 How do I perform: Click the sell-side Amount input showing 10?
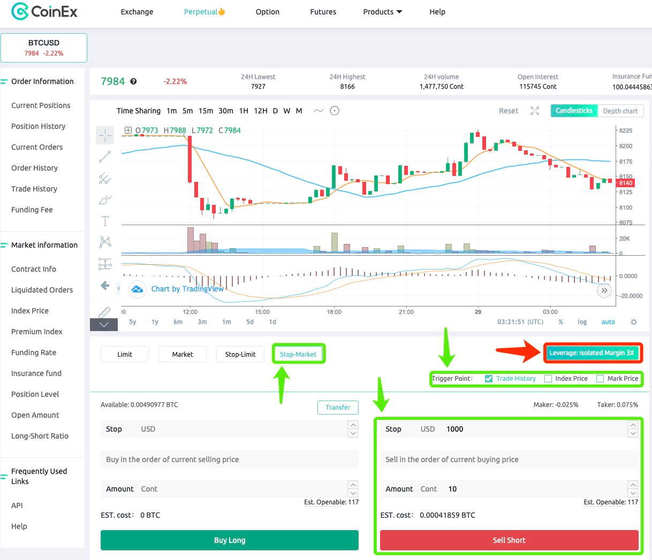pyautogui.click(x=509, y=489)
